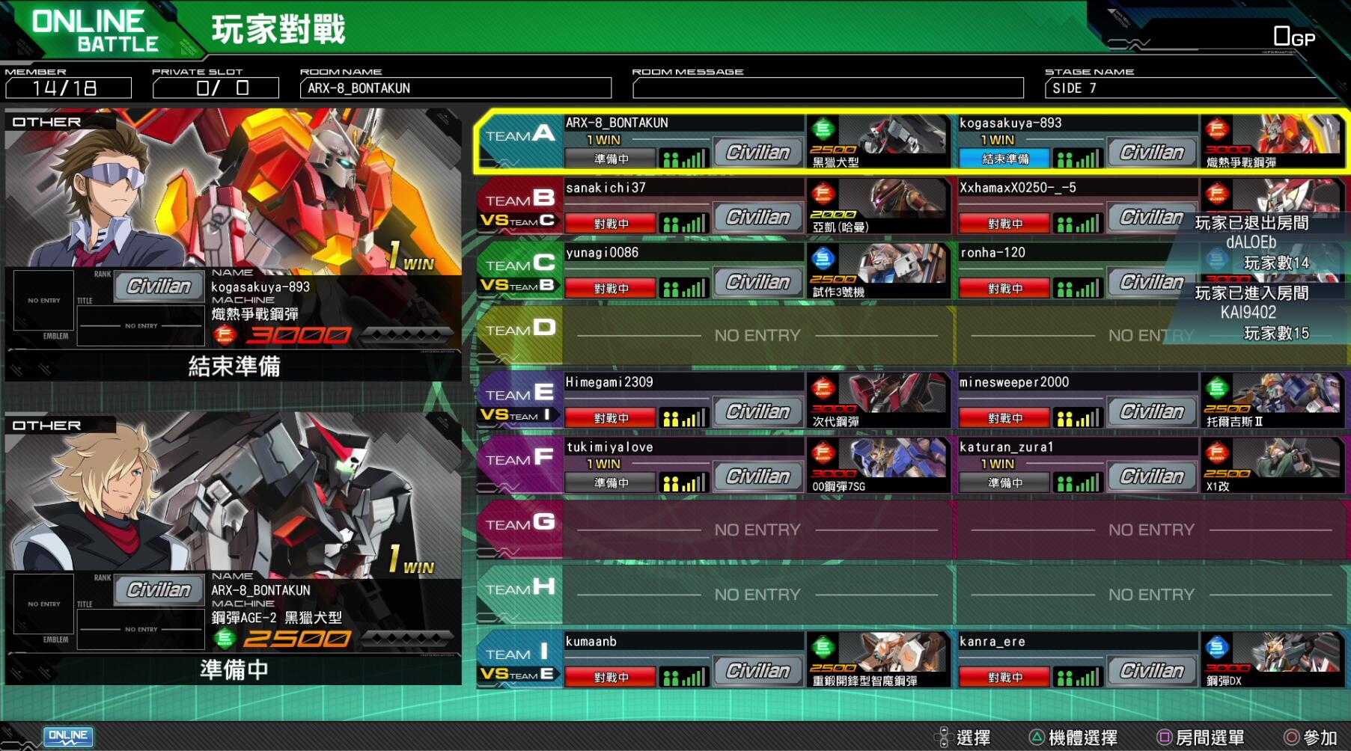1351x751 pixels.
Task: Click the PRIVATE SLOT counter
Action: tap(216, 88)
